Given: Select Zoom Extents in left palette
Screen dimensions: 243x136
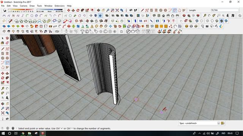Looking at the screenshot, I should (x=3, y=113).
